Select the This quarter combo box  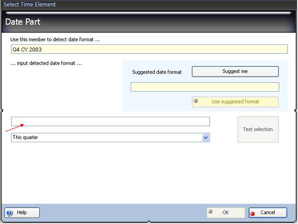coord(110,138)
